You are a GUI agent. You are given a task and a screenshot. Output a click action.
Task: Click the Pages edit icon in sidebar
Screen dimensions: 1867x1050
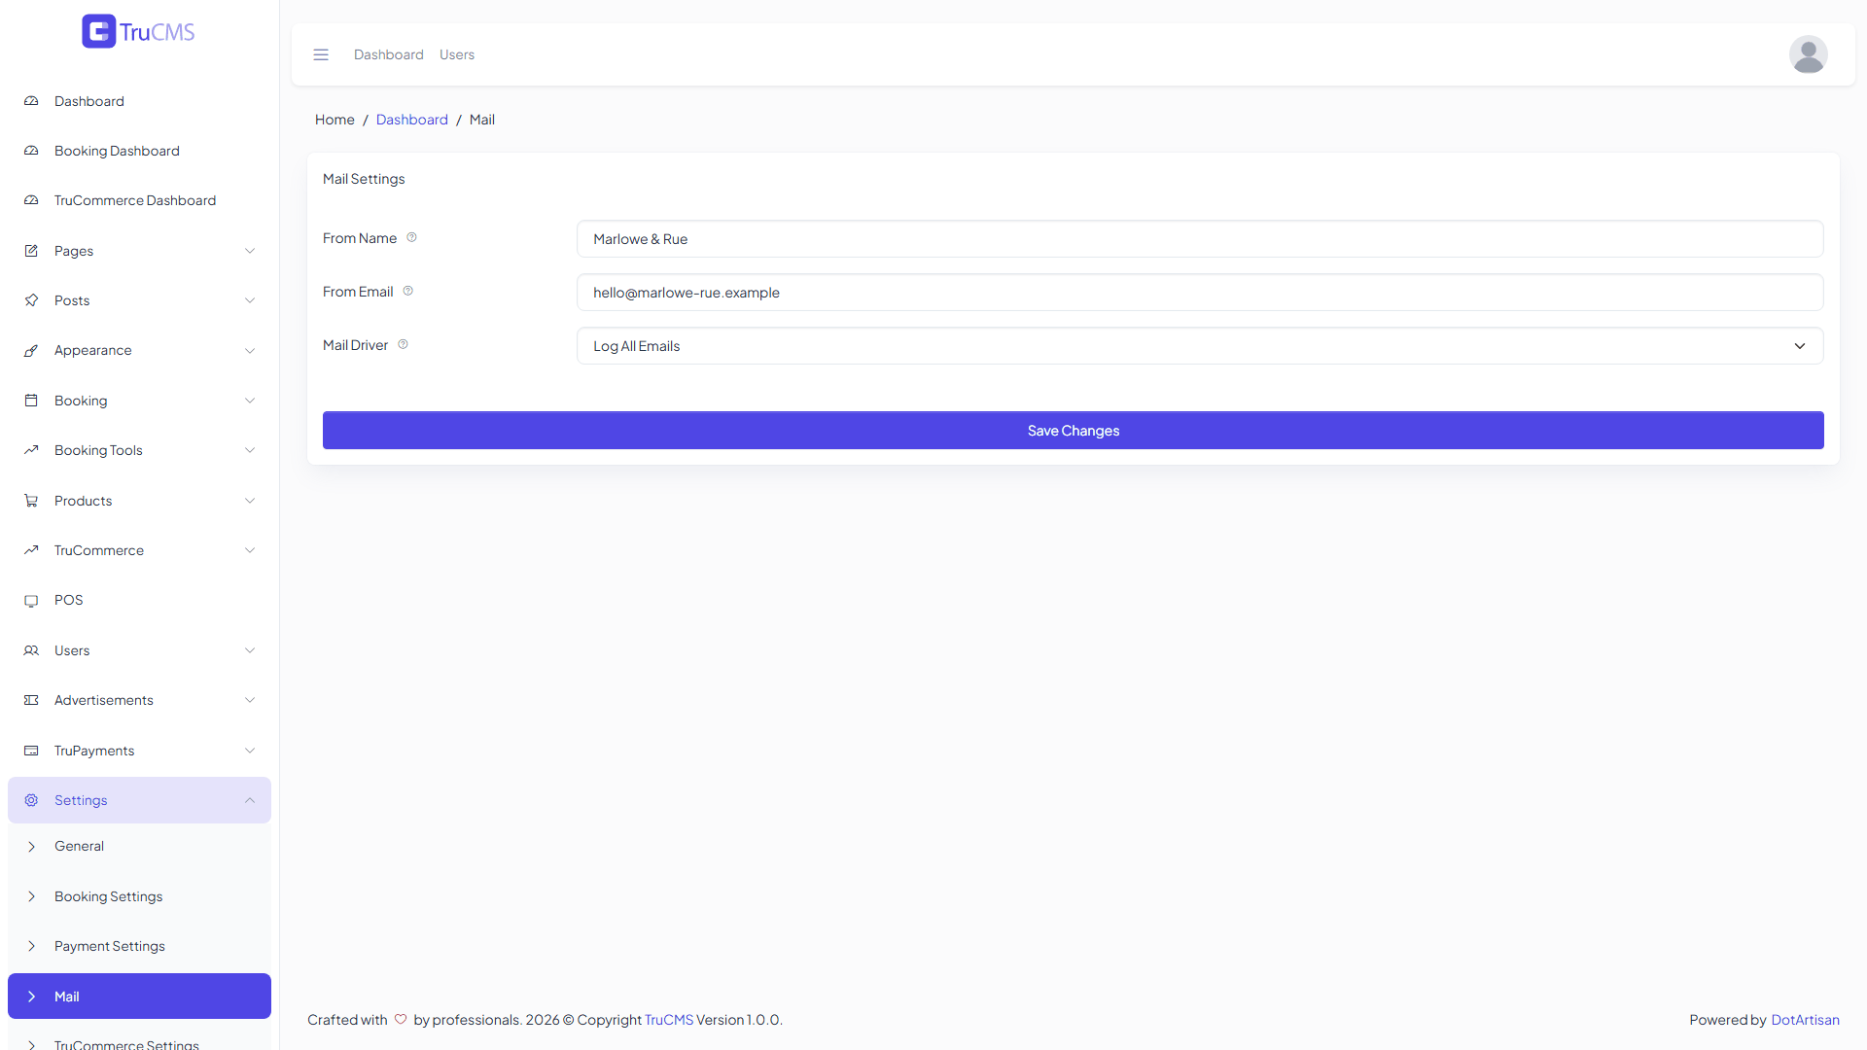click(31, 251)
